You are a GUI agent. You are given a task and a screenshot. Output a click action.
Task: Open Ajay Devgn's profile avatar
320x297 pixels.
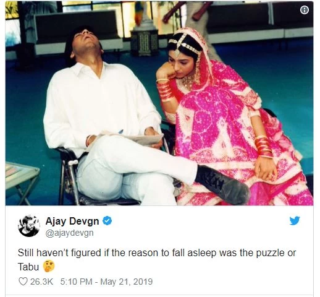[x=28, y=226]
